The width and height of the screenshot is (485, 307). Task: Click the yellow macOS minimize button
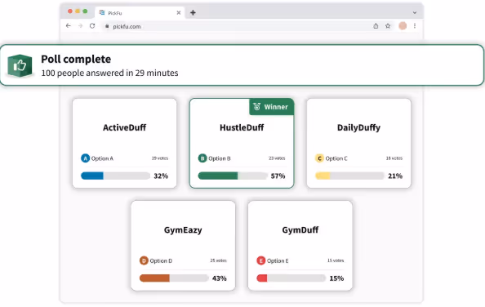click(78, 11)
